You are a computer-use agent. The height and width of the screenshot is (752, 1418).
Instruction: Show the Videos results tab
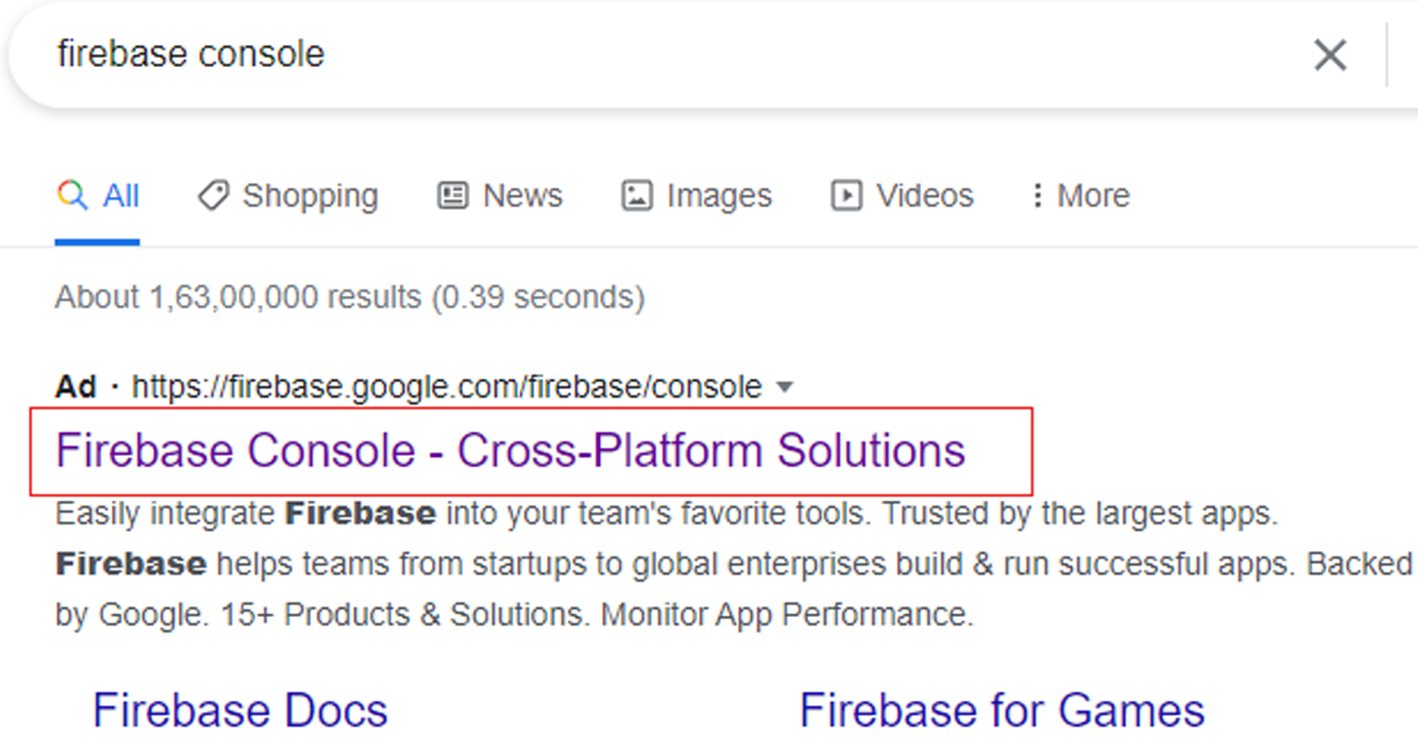coord(924,195)
